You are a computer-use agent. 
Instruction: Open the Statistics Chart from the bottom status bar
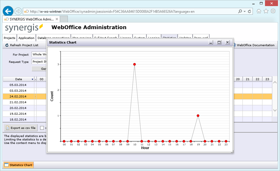click(18, 165)
